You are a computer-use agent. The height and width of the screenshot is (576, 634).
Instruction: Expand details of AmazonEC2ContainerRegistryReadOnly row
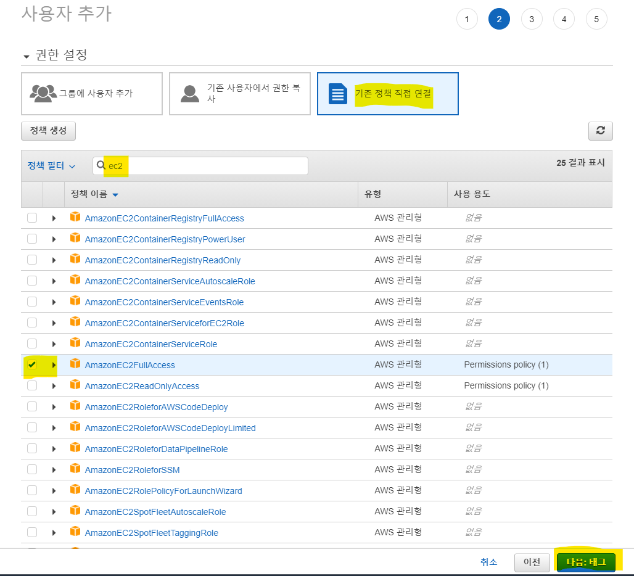tap(54, 260)
